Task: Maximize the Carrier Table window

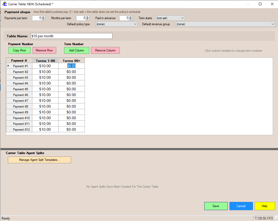Action: (260, 4)
